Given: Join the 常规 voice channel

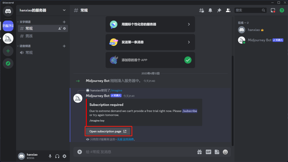Looking at the screenshot, I should [43, 53].
